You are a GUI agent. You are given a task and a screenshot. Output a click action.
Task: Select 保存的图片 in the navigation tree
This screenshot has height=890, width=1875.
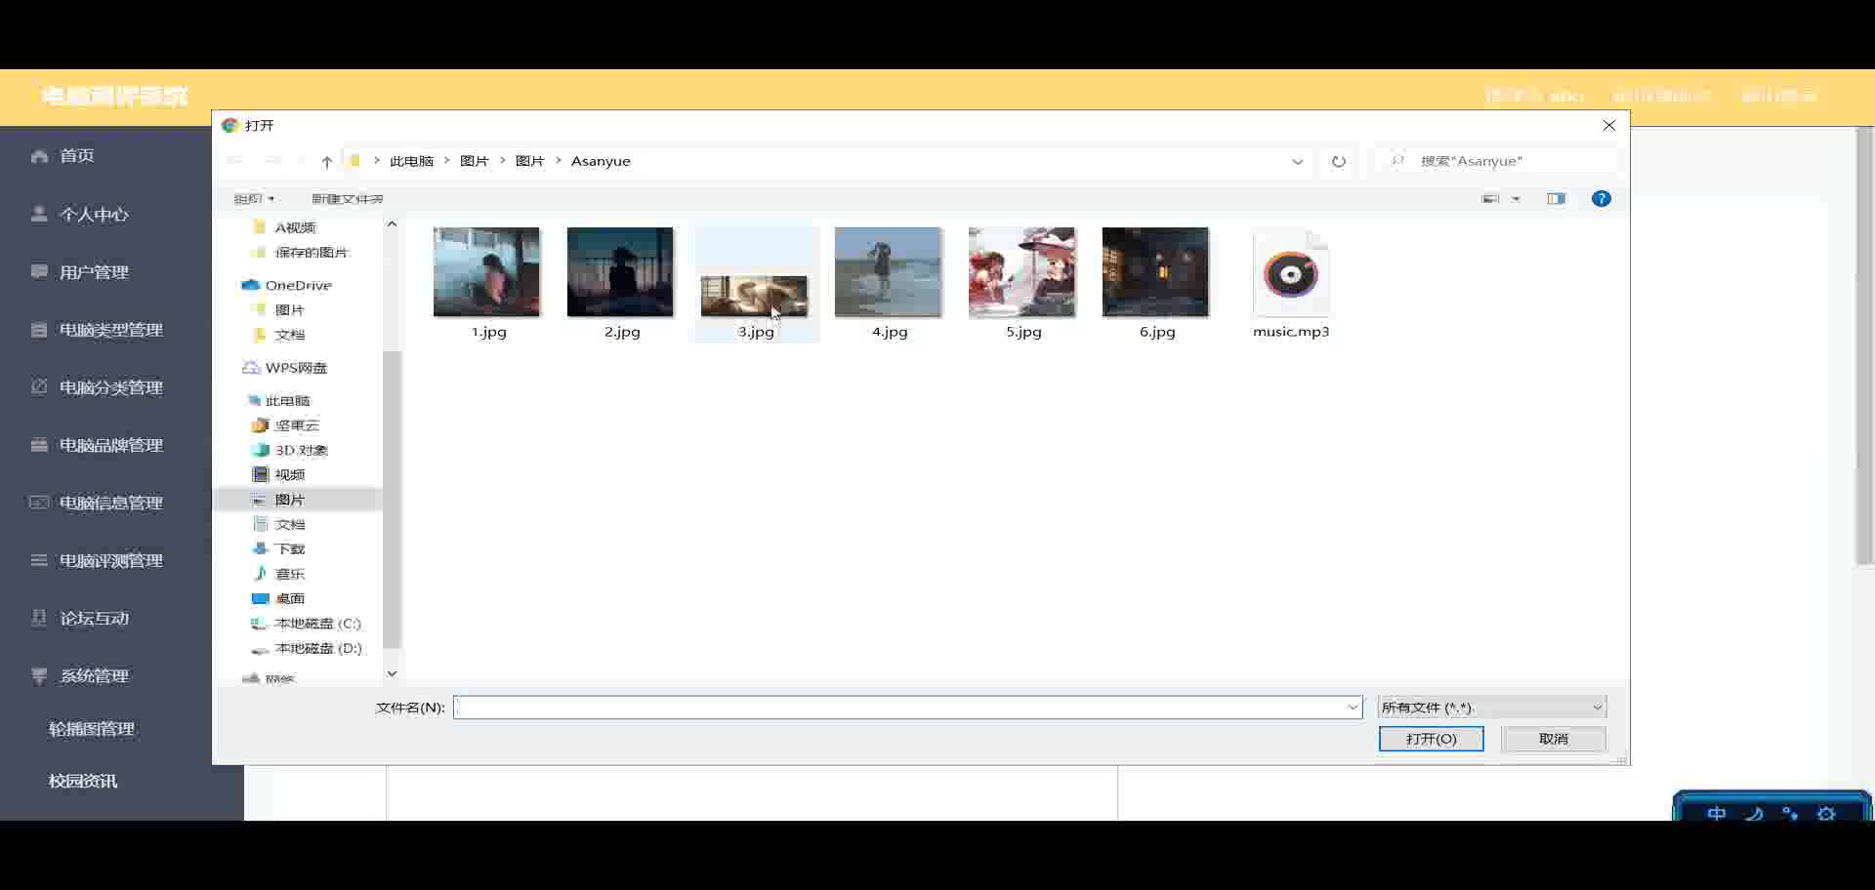(x=312, y=252)
